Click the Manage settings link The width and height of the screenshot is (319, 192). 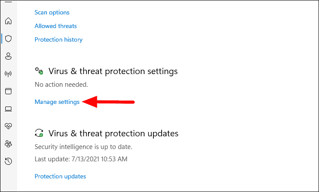pyautogui.click(x=57, y=102)
